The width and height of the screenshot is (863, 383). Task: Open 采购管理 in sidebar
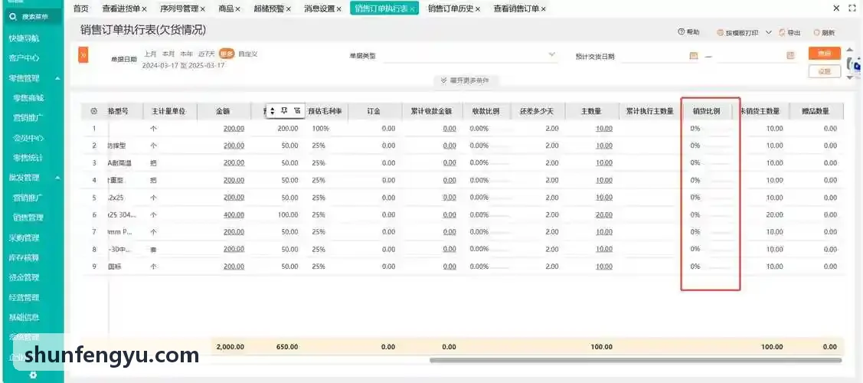[x=25, y=237]
